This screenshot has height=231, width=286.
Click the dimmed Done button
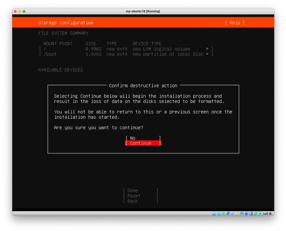pos(140,190)
